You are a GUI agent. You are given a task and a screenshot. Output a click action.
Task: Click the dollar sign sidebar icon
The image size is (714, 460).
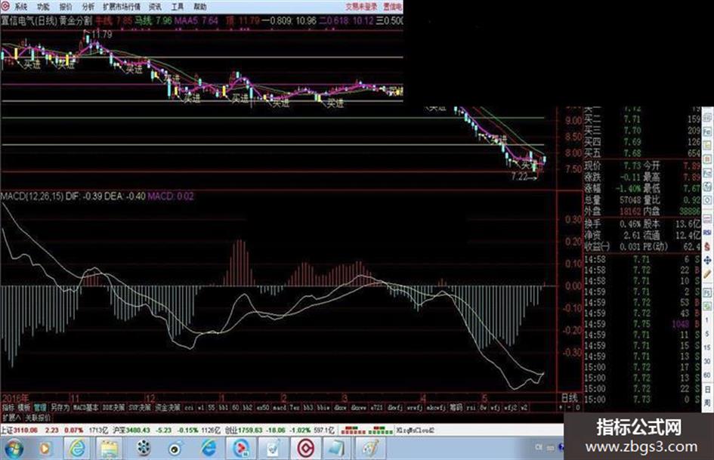[708, 246]
